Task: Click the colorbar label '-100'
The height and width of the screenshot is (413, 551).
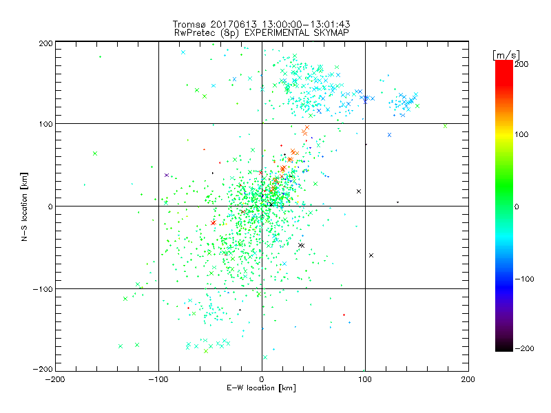Action: point(525,279)
